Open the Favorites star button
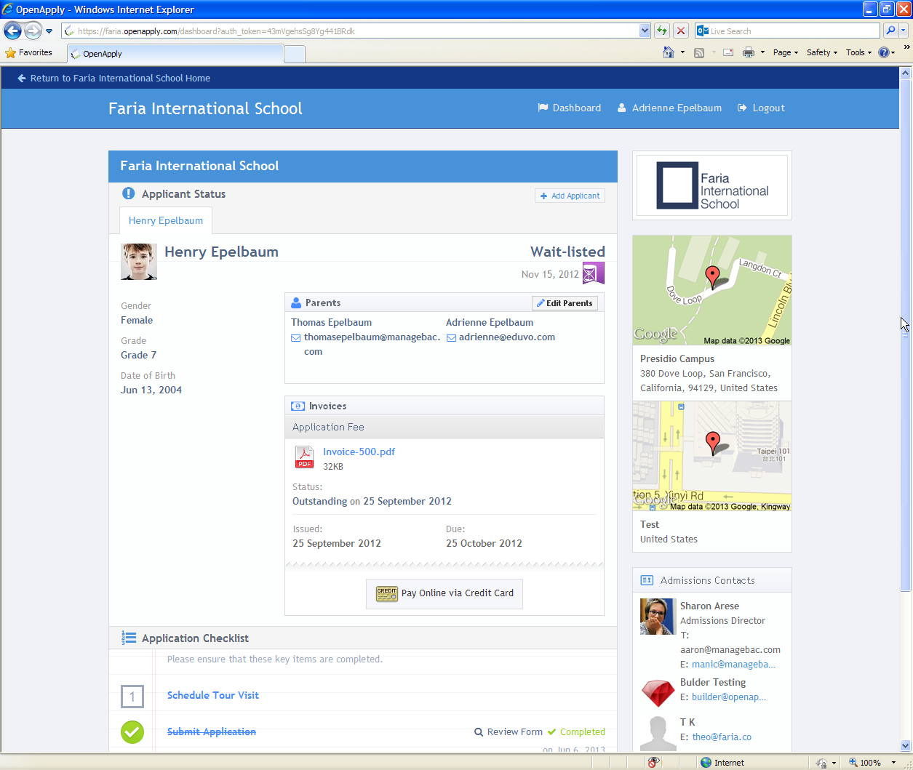 point(29,52)
